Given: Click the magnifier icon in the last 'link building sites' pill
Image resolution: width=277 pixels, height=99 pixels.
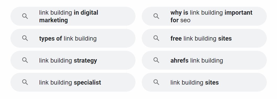Looking at the screenshot, I should pyautogui.click(x=156, y=82).
